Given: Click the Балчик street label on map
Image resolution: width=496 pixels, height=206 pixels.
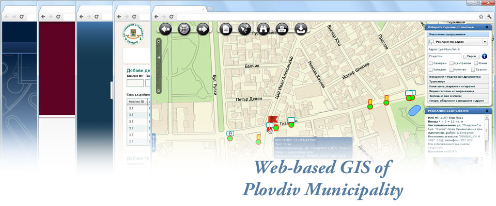Looking at the screenshot, I should pos(252,66).
